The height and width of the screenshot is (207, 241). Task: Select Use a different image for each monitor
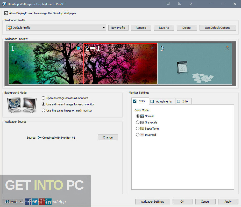pos(43,104)
